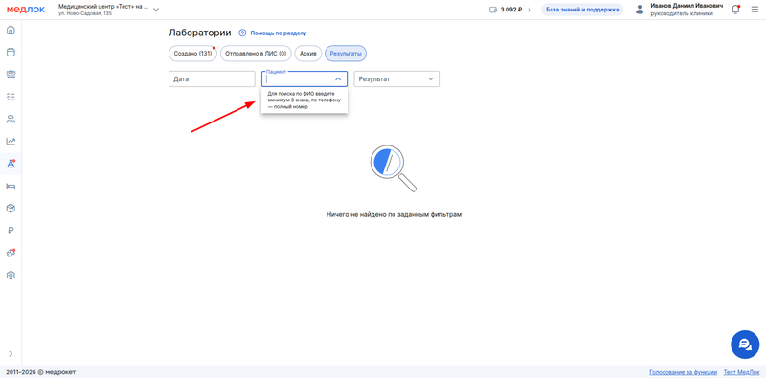Screen dimensions: 766x378
Task: Open the Calendar icon in sidebar
Action: 11,53
